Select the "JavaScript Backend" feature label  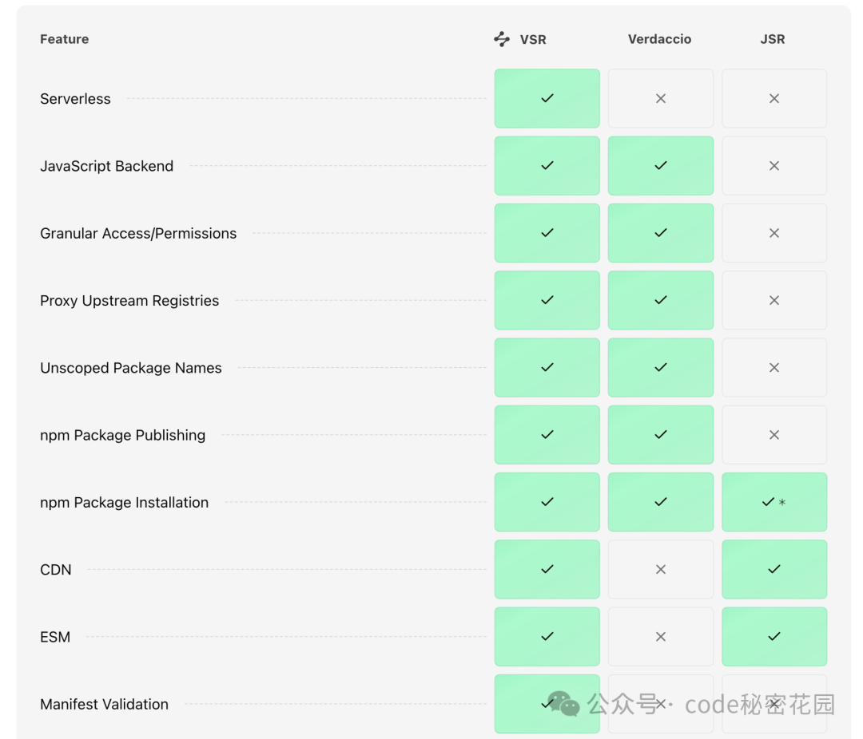click(x=107, y=166)
